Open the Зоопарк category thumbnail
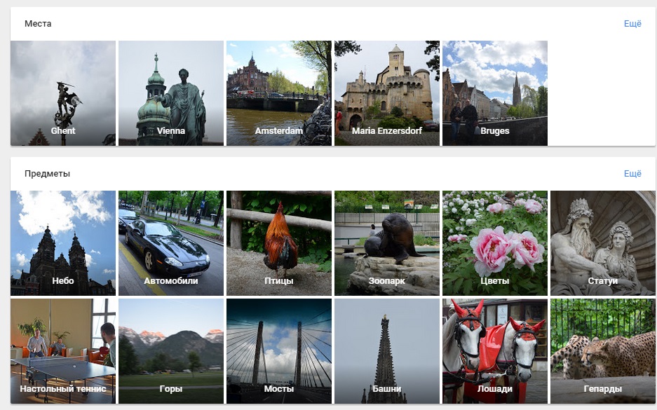 coord(387,243)
